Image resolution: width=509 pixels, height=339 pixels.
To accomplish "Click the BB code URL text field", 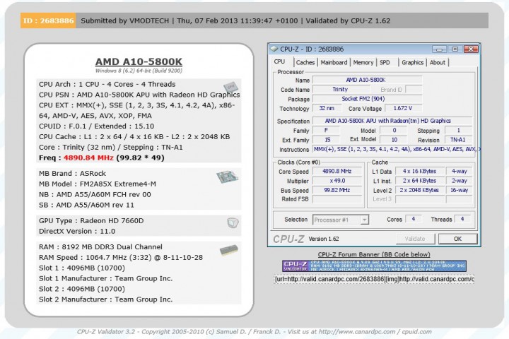I will click(x=374, y=279).
